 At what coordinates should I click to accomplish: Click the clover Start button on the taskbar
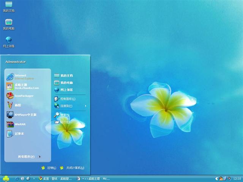coord(6,179)
